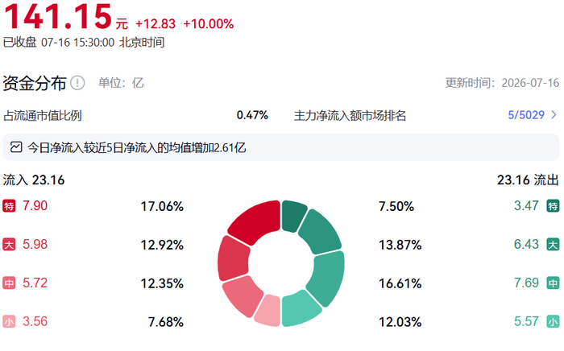Open the 5/5029 market ranking link
The height and width of the screenshot is (351, 564).
pyautogui.click(x=526, y=115)
